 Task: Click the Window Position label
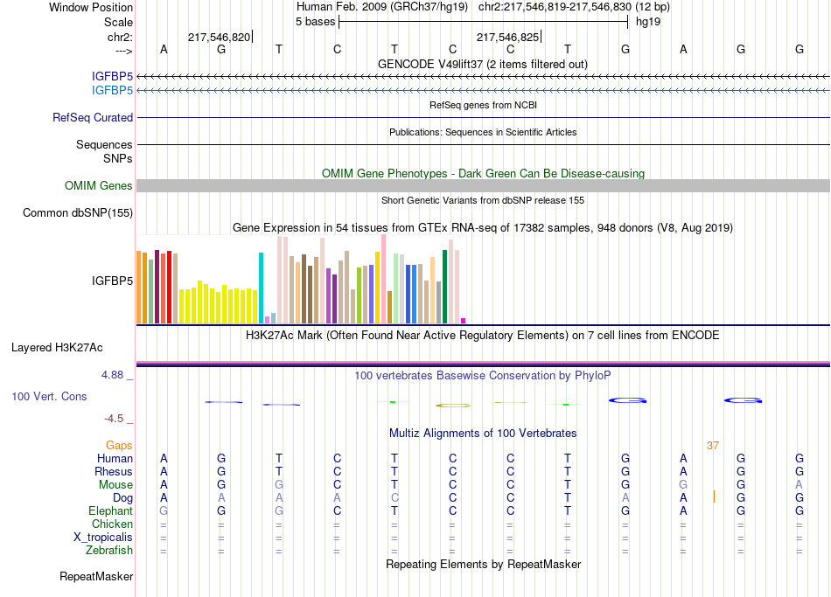tap(91, 7)
